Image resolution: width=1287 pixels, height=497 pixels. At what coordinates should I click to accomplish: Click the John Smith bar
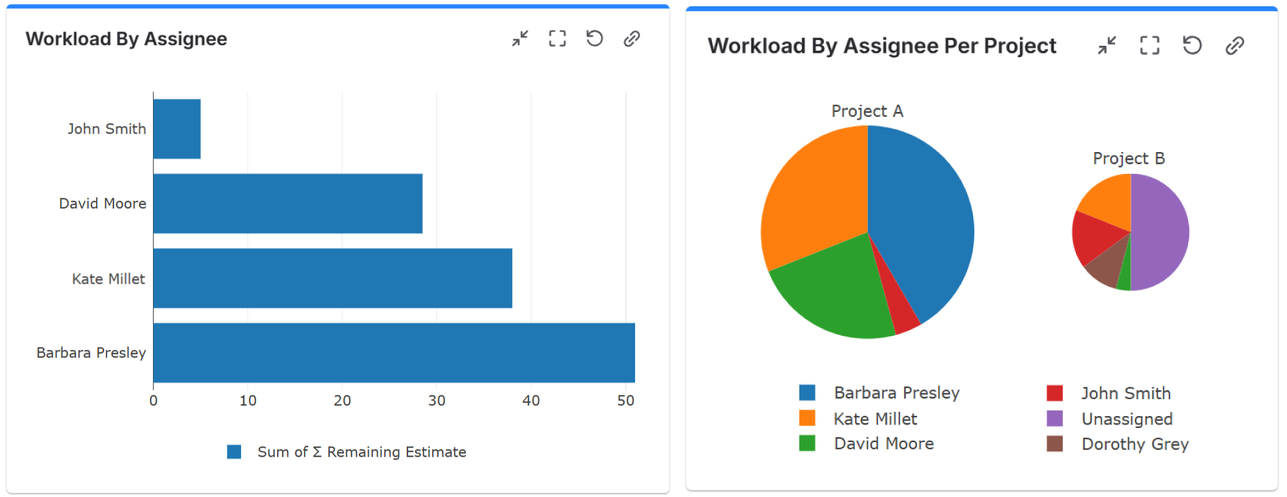(x=177, y=129)
